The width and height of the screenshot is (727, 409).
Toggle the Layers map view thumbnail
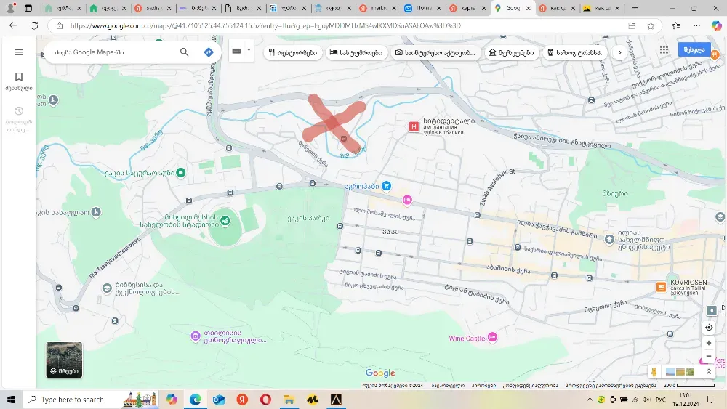pyautogui.click(x=64, y=360)
